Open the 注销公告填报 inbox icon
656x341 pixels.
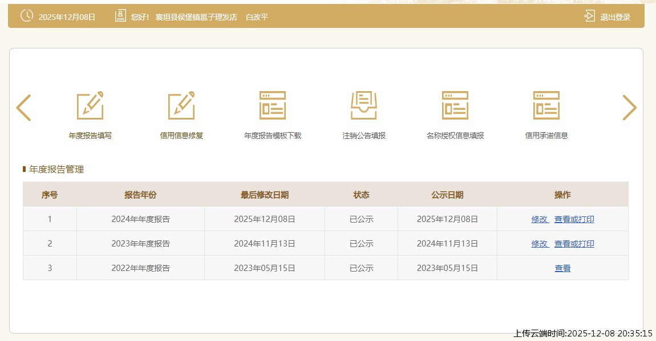tap(364, 106)
